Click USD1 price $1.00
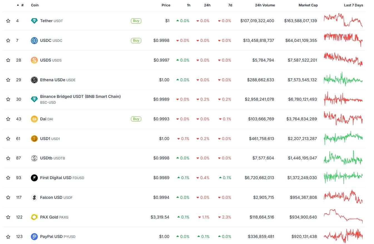The width and height of the screenshot is (374, 244). (x=164, y=139)
